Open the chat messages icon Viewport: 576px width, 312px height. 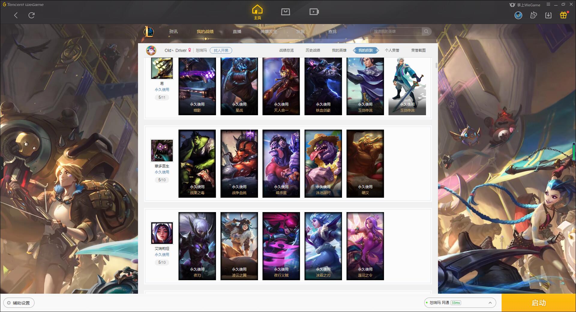point(533,15)
